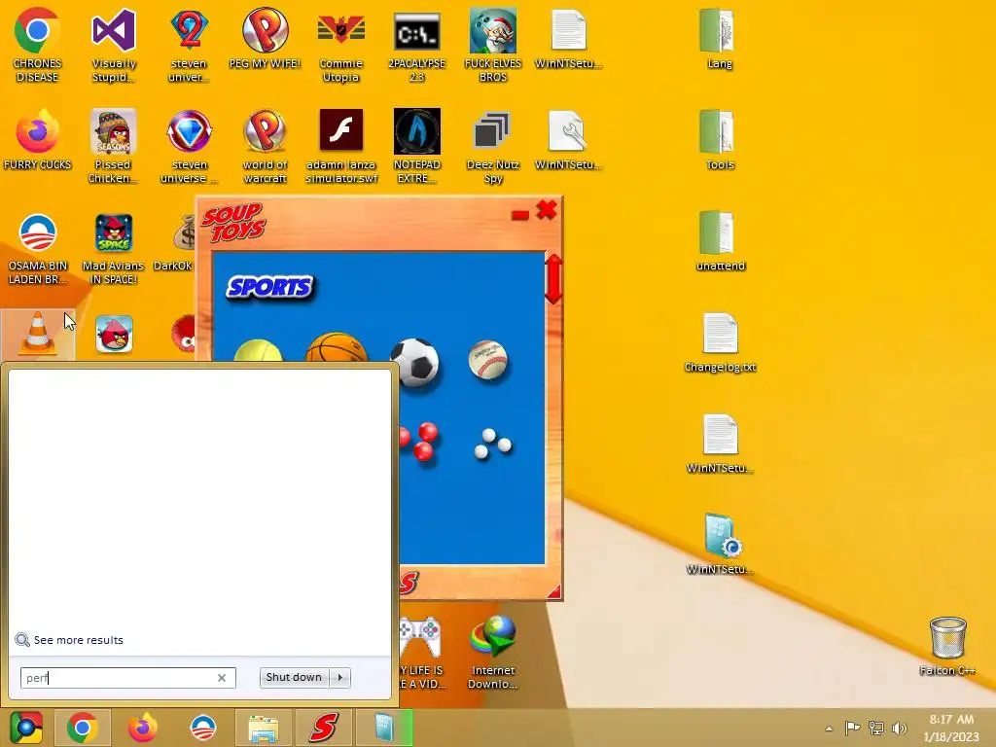The height and width of the screenshot is (747, 996).
Task: Click the volume speaker tray icon
Action: 899,728
